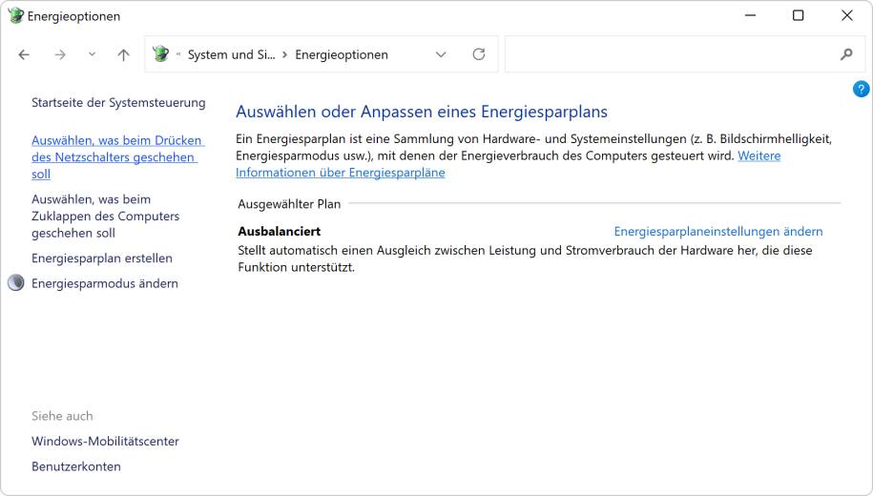
Task: Open 'Weitere Informationen über Energiesparpläne' link
Action: (x=508, y=164)
